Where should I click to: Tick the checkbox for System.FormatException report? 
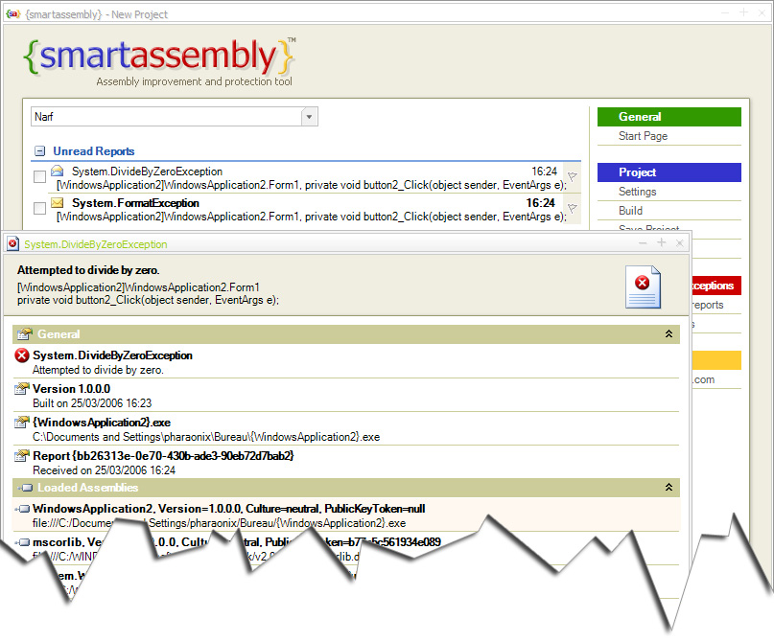[x=39, y=209]
